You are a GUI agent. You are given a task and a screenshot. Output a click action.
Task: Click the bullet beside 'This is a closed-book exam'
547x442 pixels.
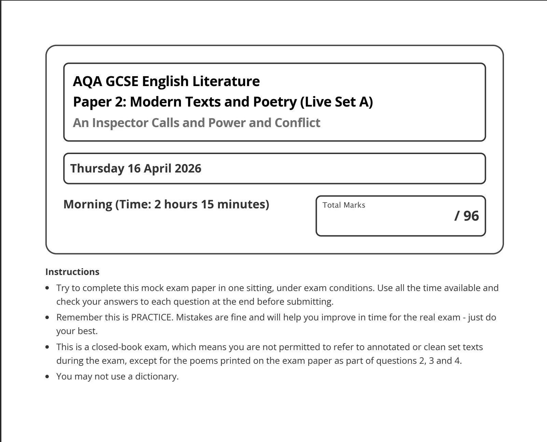point(48,347)
